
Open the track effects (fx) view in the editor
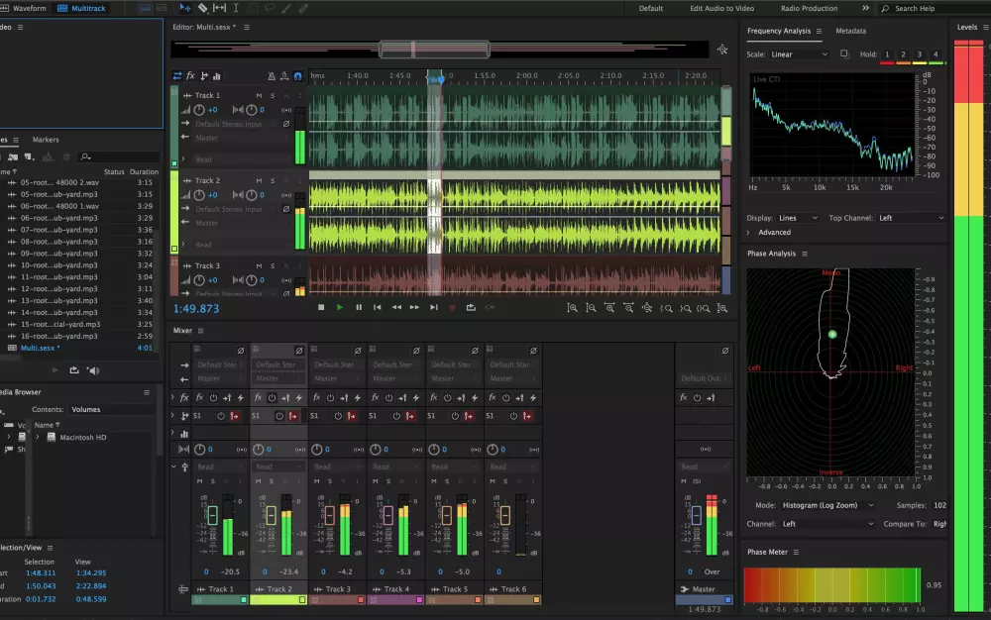point(190,76)
